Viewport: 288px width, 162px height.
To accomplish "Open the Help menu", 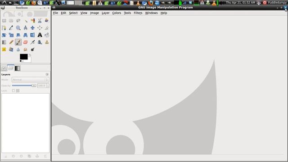I will pos(164,13).
